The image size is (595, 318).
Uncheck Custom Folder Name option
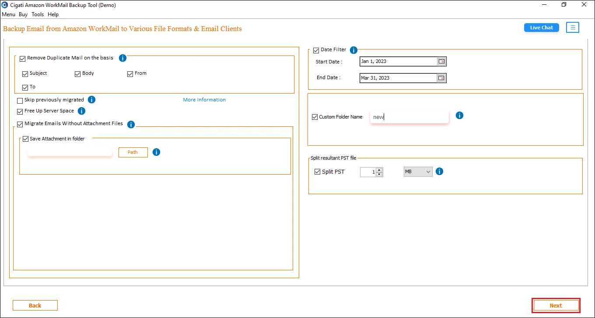pyautogui.click(x=315, y=117)
